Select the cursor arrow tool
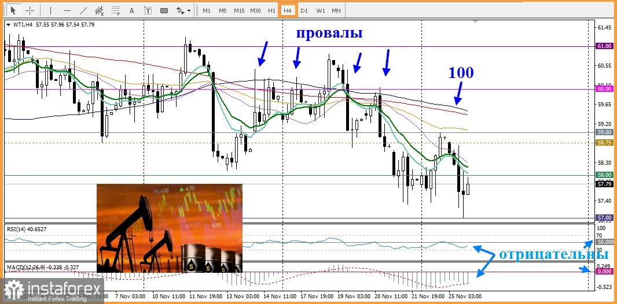The image size is (617, 304). click(13, 10)
